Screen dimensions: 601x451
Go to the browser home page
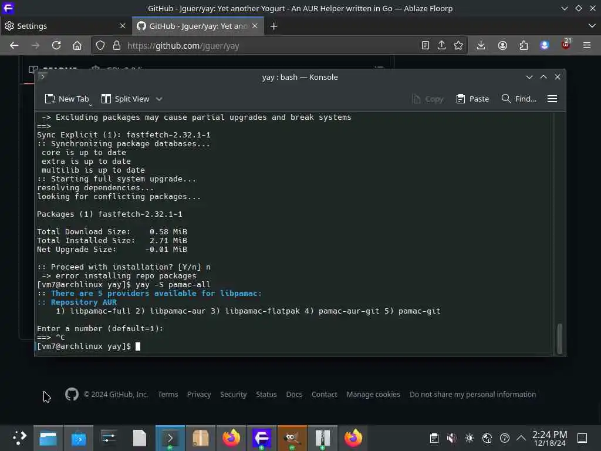click(x=77, y=46)
